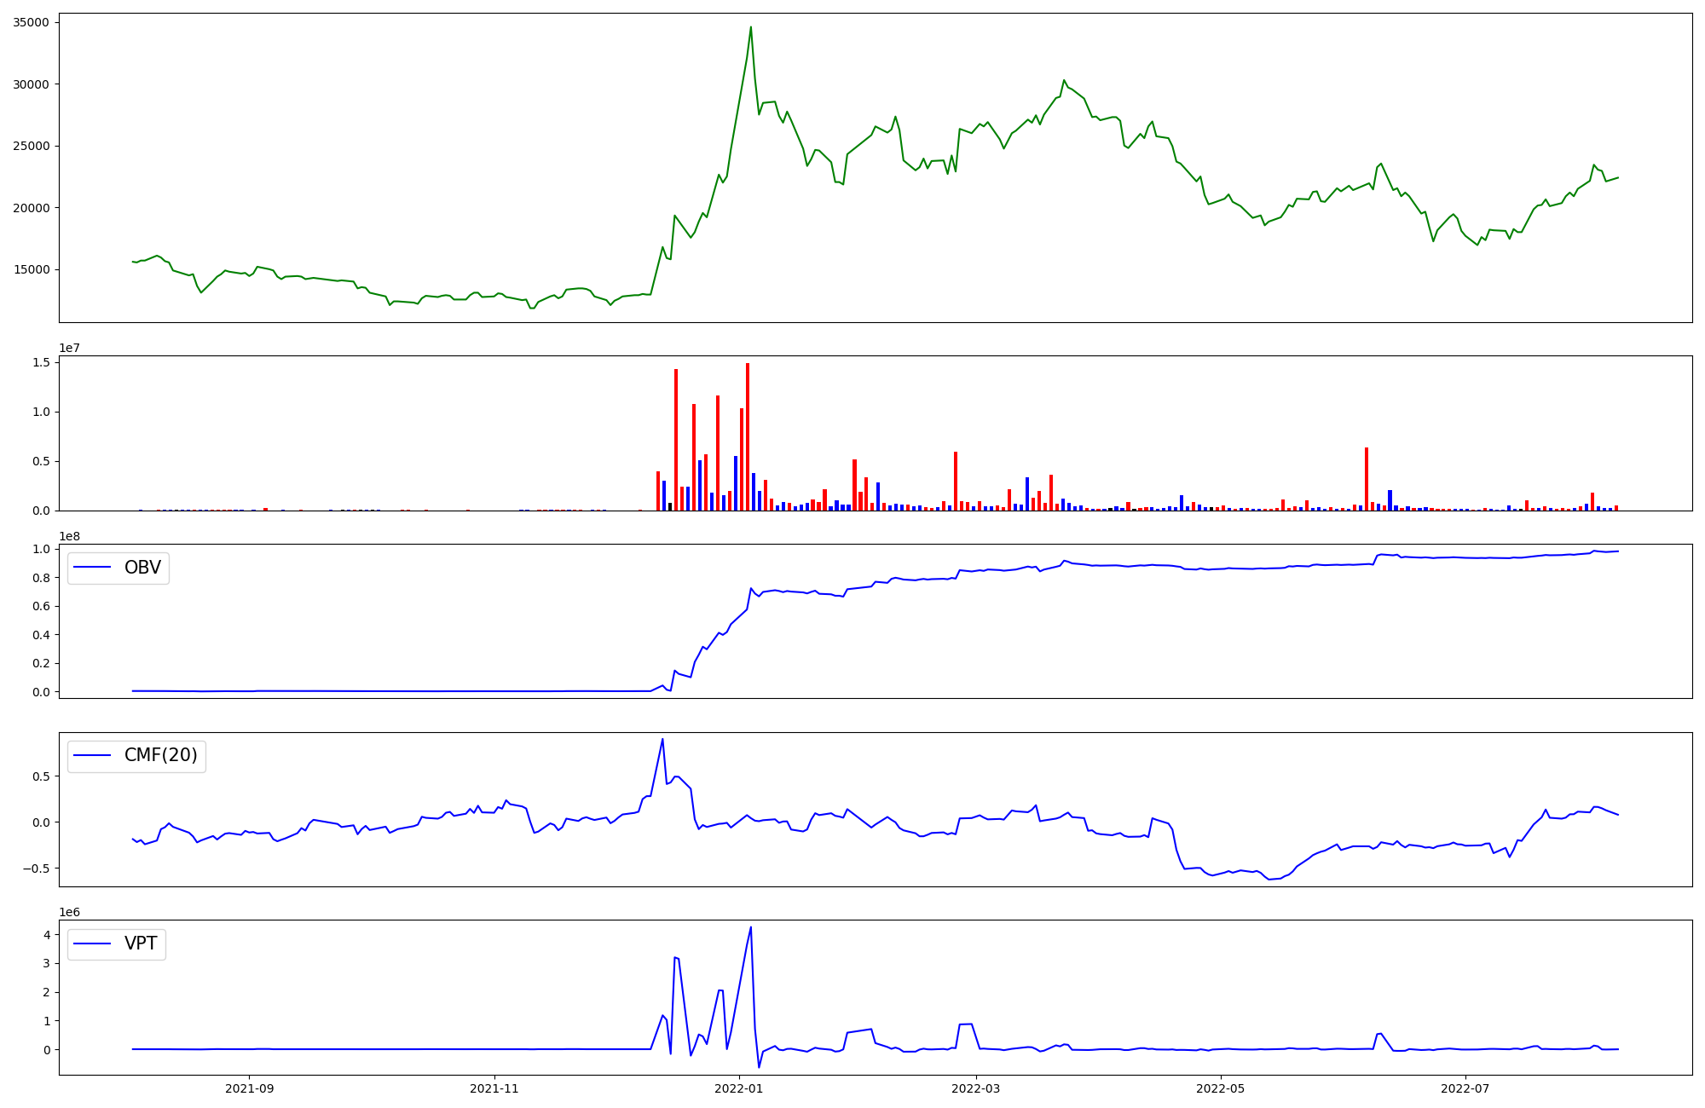Click the 2022-01 x-axis date label

(739, 1088)
